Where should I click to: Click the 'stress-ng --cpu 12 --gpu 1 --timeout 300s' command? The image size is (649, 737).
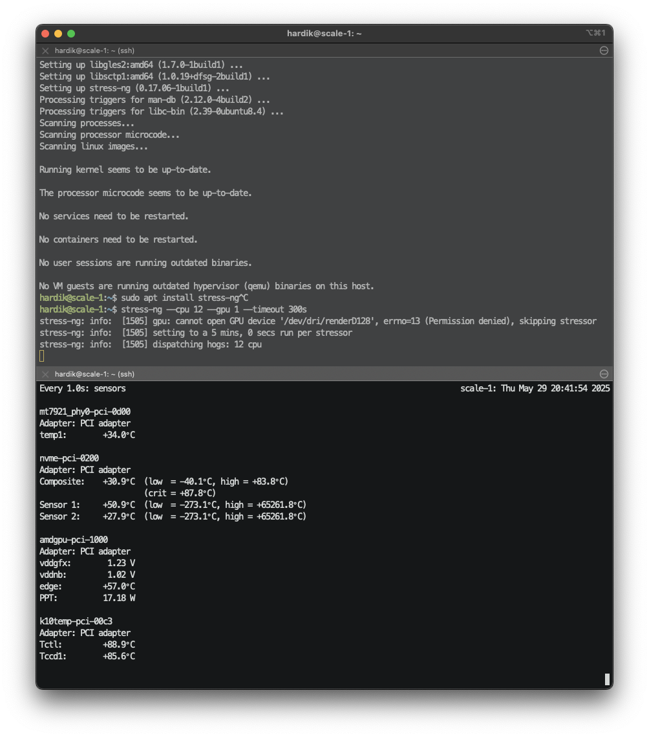click(x=214, y=309)
